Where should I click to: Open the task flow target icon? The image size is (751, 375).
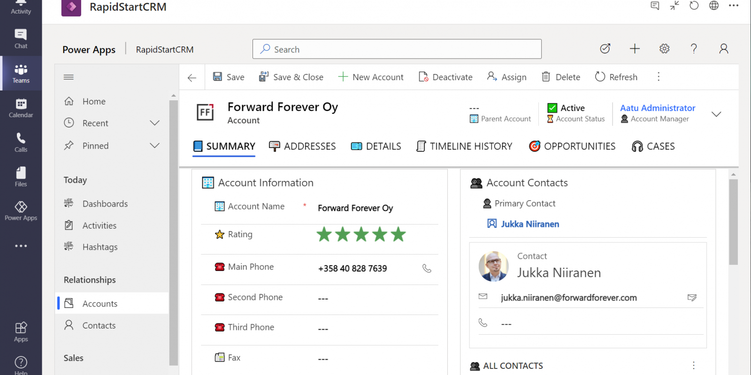pos(605,49)
